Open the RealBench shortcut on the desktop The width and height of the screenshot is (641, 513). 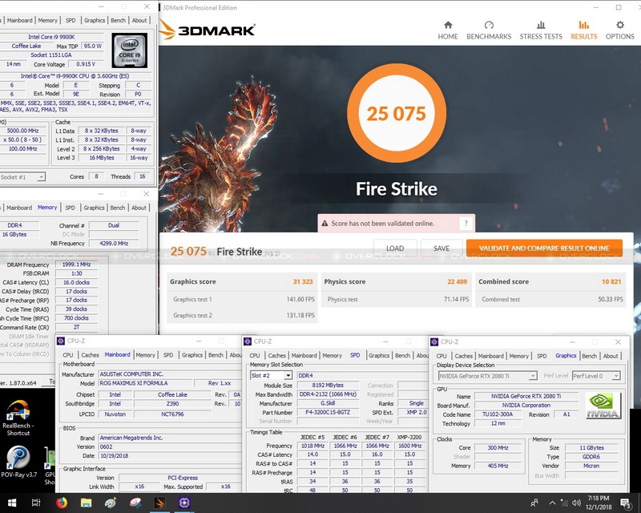pos(18,418)
